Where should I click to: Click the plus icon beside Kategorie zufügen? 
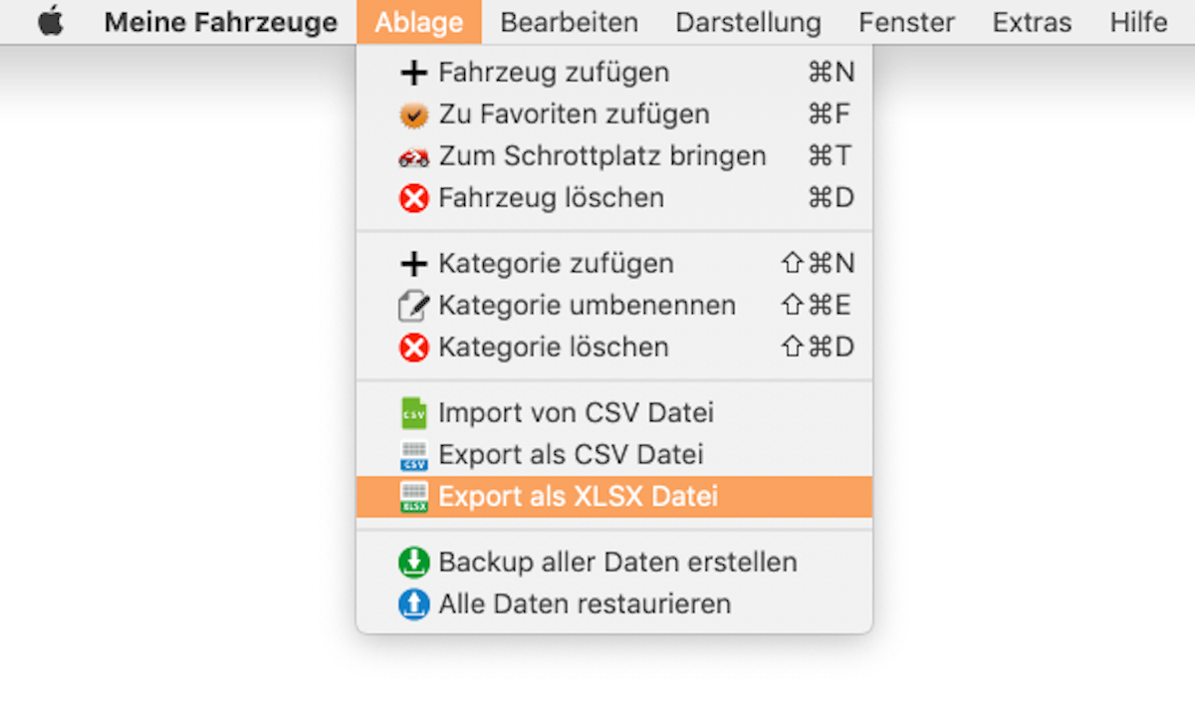412,264
